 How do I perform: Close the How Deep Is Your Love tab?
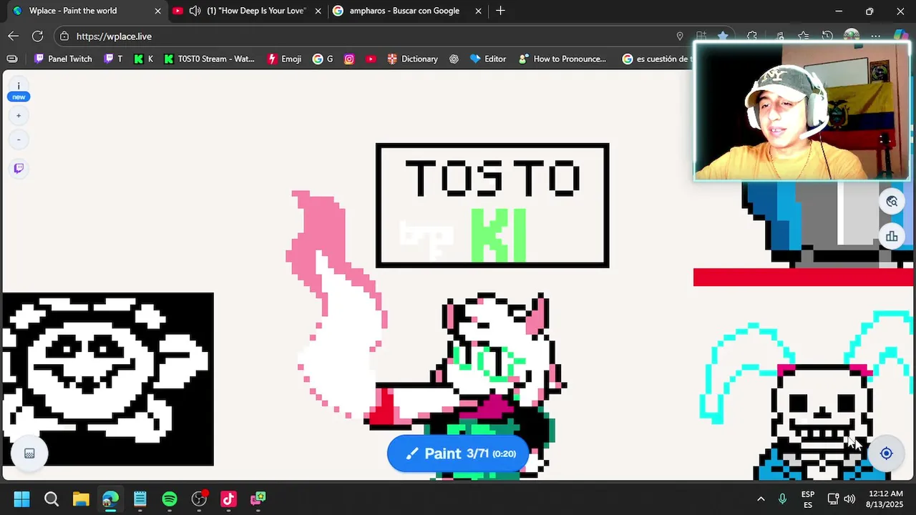click(x=318, y=11)
